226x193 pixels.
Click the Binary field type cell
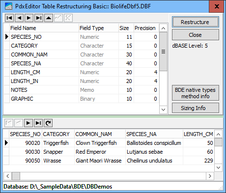click(99, 99)
